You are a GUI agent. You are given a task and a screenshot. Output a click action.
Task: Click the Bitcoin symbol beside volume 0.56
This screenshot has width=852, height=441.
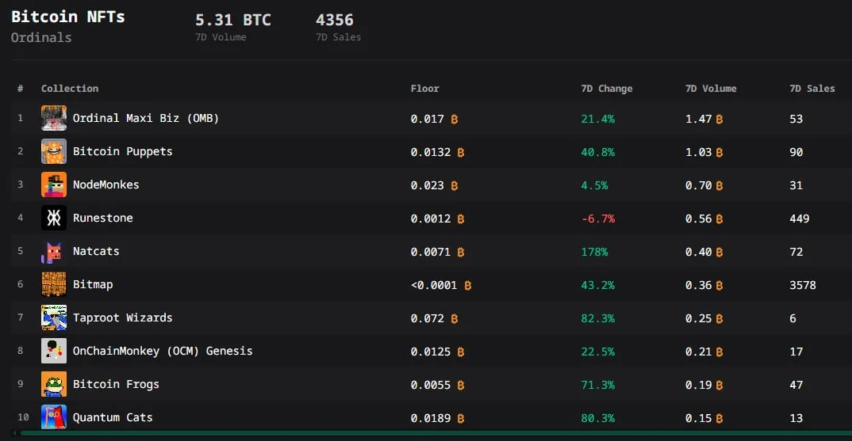[x=720, y=219]
